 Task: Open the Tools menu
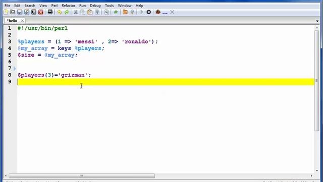pos(109,6)
